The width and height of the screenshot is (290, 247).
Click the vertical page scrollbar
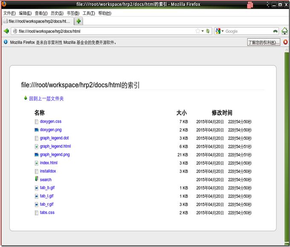pos(287,147)
